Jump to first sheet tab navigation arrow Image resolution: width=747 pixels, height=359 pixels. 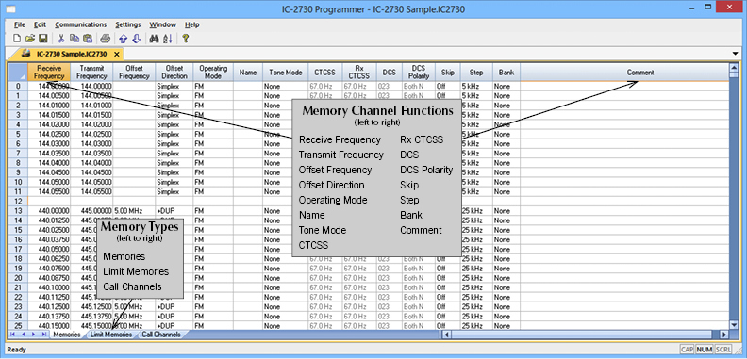tap(12, 335)
